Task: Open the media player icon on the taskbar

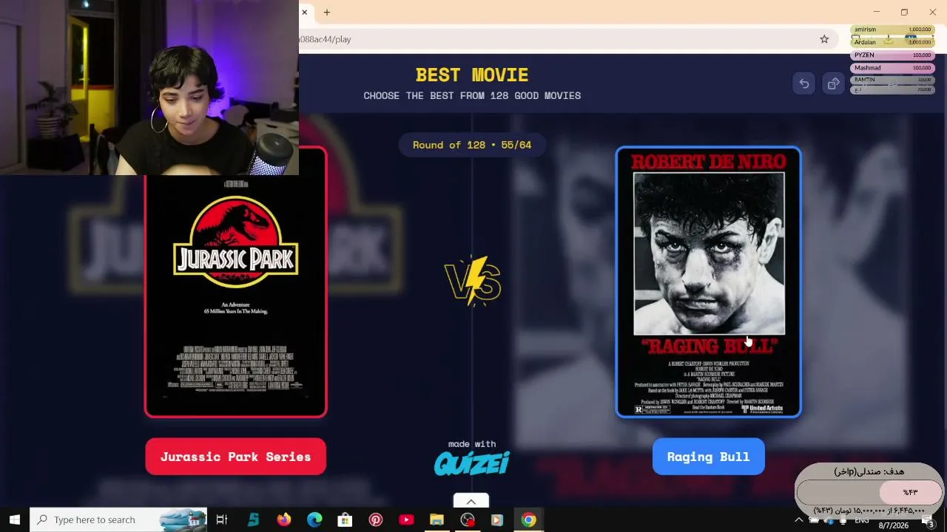Action: [497, 519]
